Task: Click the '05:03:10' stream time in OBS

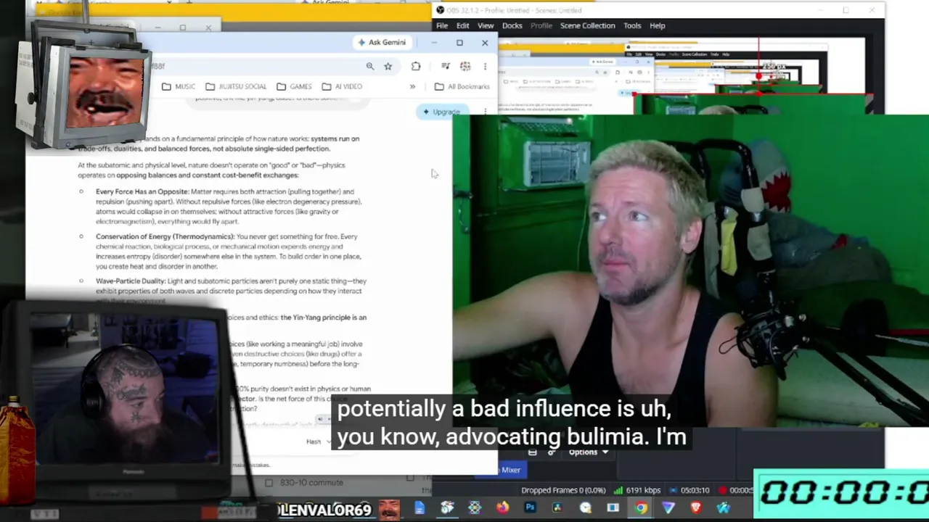Action: [695, 490]
